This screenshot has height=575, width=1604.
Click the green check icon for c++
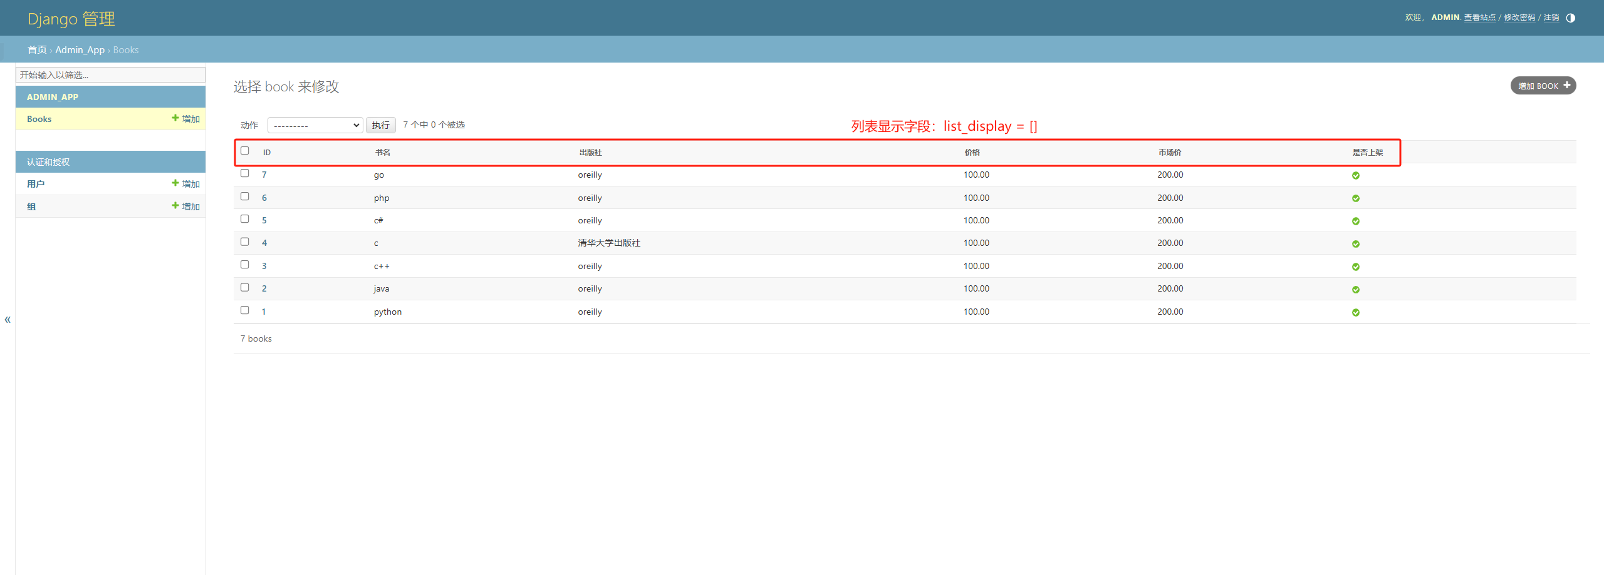pyautogui.click(x=1355, y=267)
